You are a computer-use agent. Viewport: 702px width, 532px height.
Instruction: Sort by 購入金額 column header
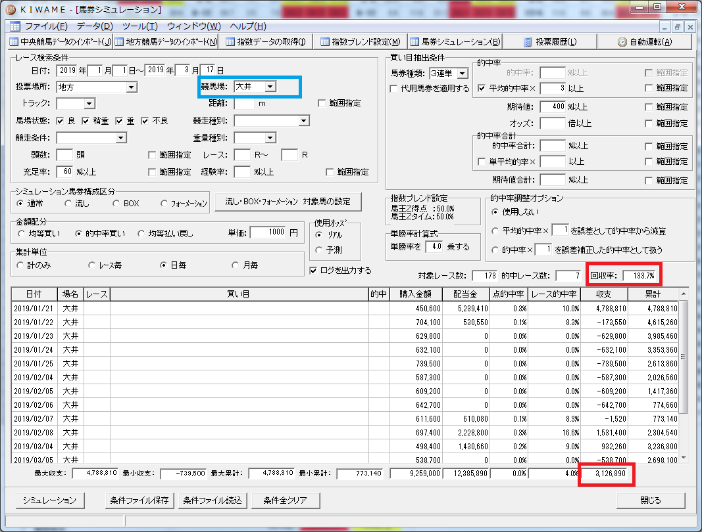click(415, 294)
